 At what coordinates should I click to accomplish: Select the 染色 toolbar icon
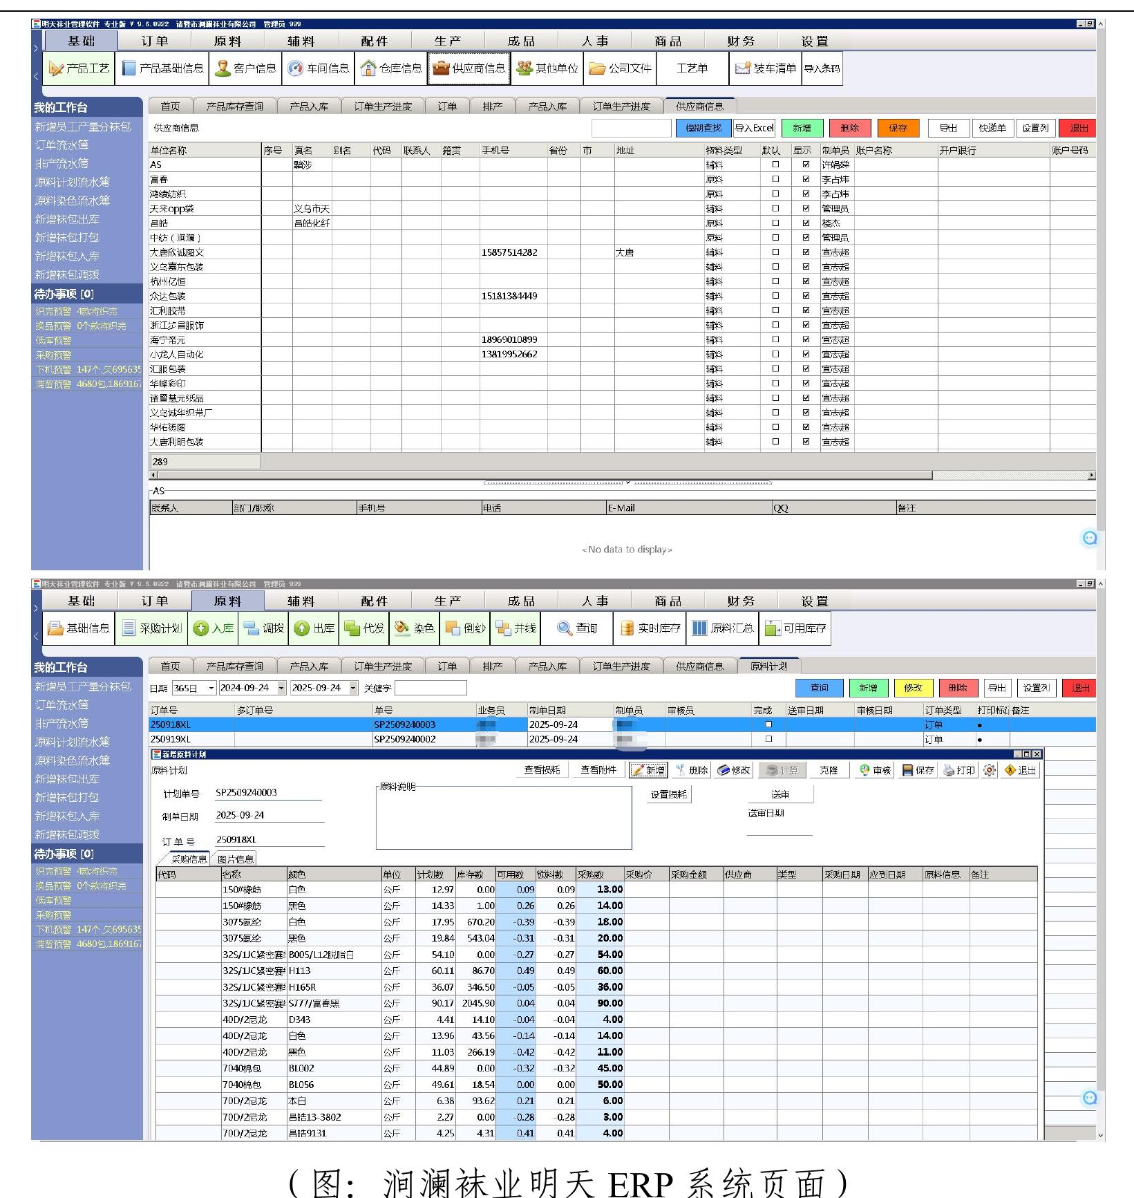(x=414, y=628)
